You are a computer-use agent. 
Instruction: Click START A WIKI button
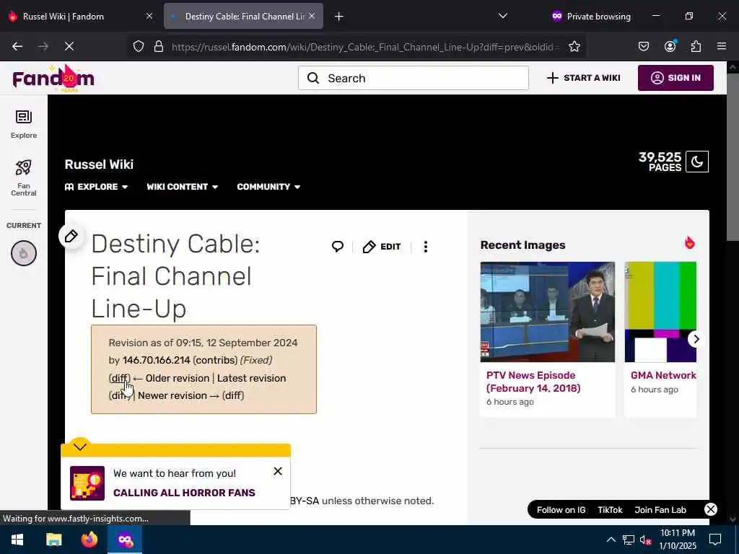click(583, 78)
